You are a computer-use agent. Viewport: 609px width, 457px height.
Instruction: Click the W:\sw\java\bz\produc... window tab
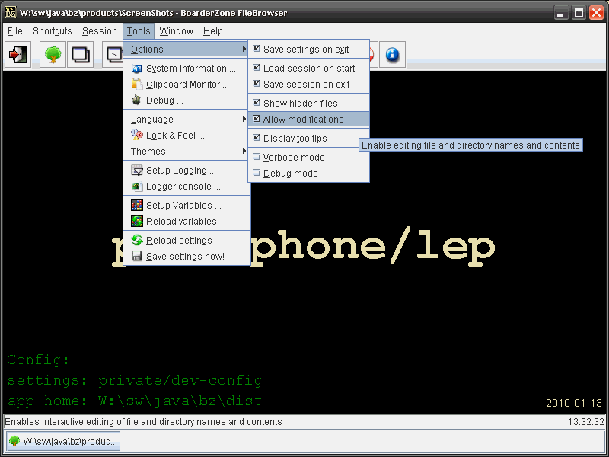[63, 441]
